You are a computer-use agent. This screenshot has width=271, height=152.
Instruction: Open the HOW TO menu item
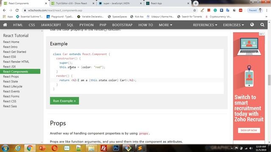[x=146, y=25]
